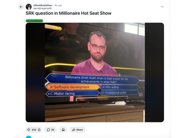185x138 pixels.
Task: Click the post title text
Action: [x=68, y=13]
